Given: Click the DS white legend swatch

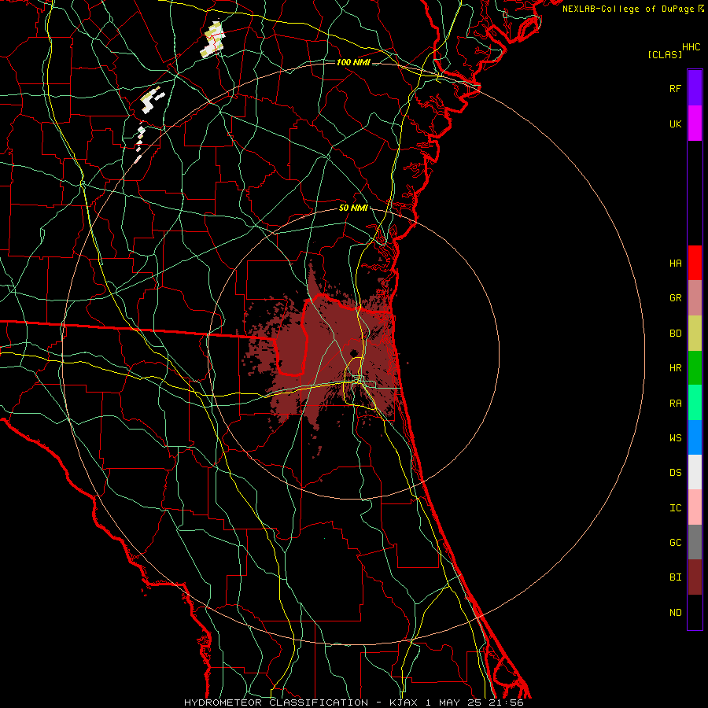Looking at the screenshot, I should tap(695, 472).
